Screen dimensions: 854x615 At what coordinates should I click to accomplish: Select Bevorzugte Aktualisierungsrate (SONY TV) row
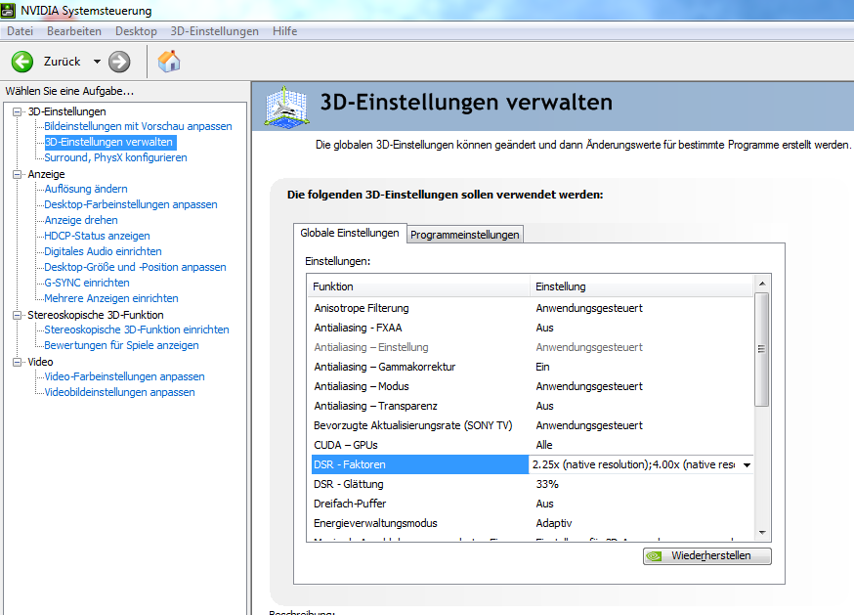coord(531,426)
